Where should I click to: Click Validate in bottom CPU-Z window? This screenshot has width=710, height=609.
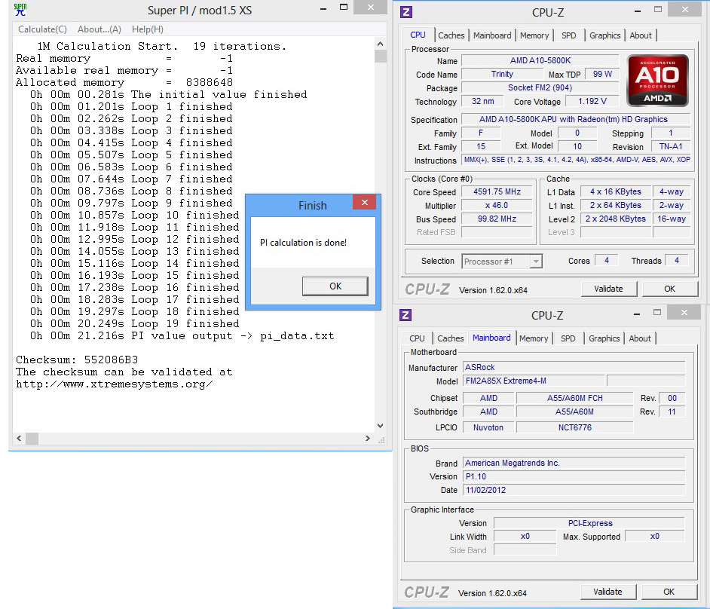point(607,592)
